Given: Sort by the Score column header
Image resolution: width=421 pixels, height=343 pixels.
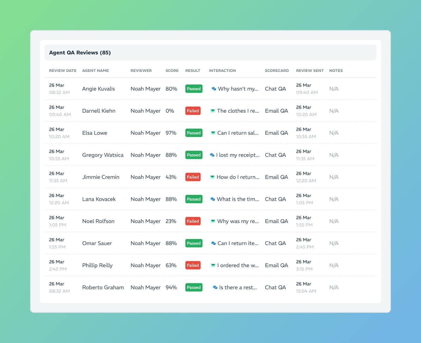Looking at the screenshot, I should [x=172, y=71].
